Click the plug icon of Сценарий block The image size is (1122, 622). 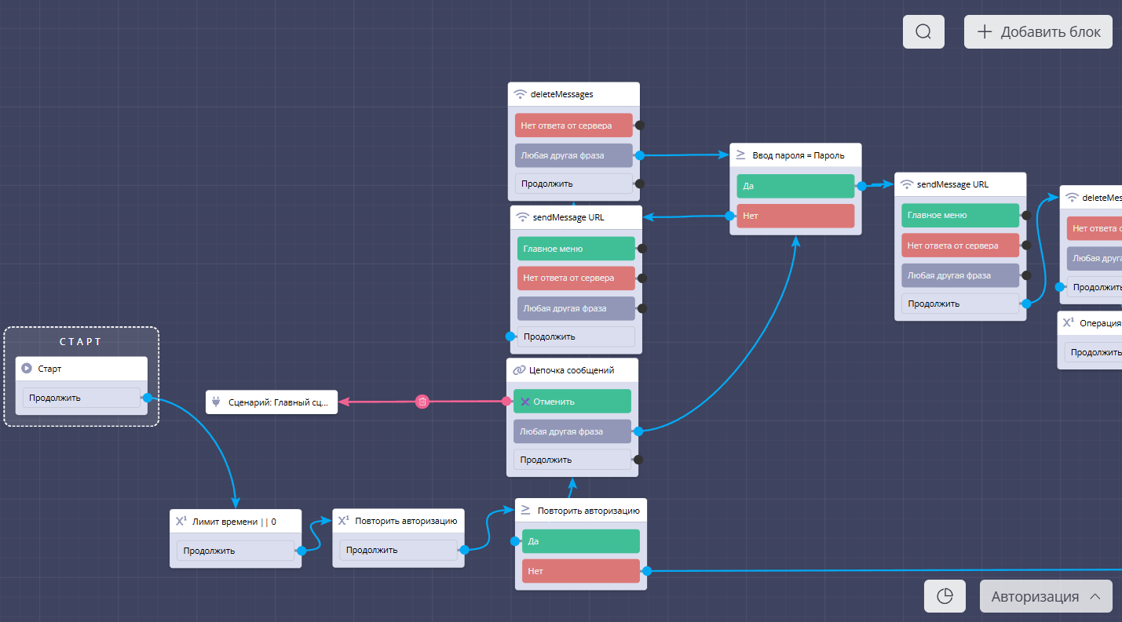[x=216, y=402]
